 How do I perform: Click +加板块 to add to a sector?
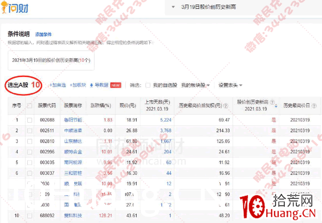(x=78, y=85)
